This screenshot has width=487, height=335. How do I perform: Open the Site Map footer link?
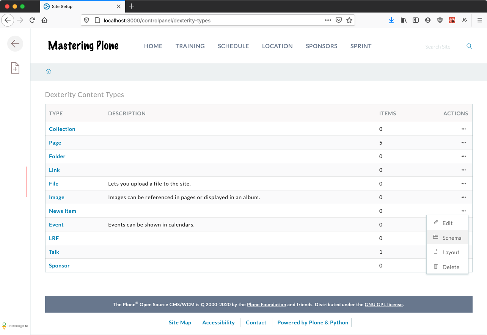pyautogui.click(x=180, y=322)
